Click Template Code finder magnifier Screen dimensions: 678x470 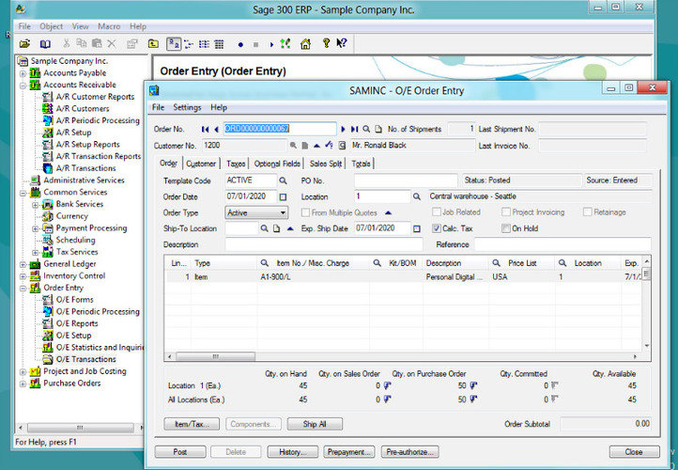[x=283, y=180]
